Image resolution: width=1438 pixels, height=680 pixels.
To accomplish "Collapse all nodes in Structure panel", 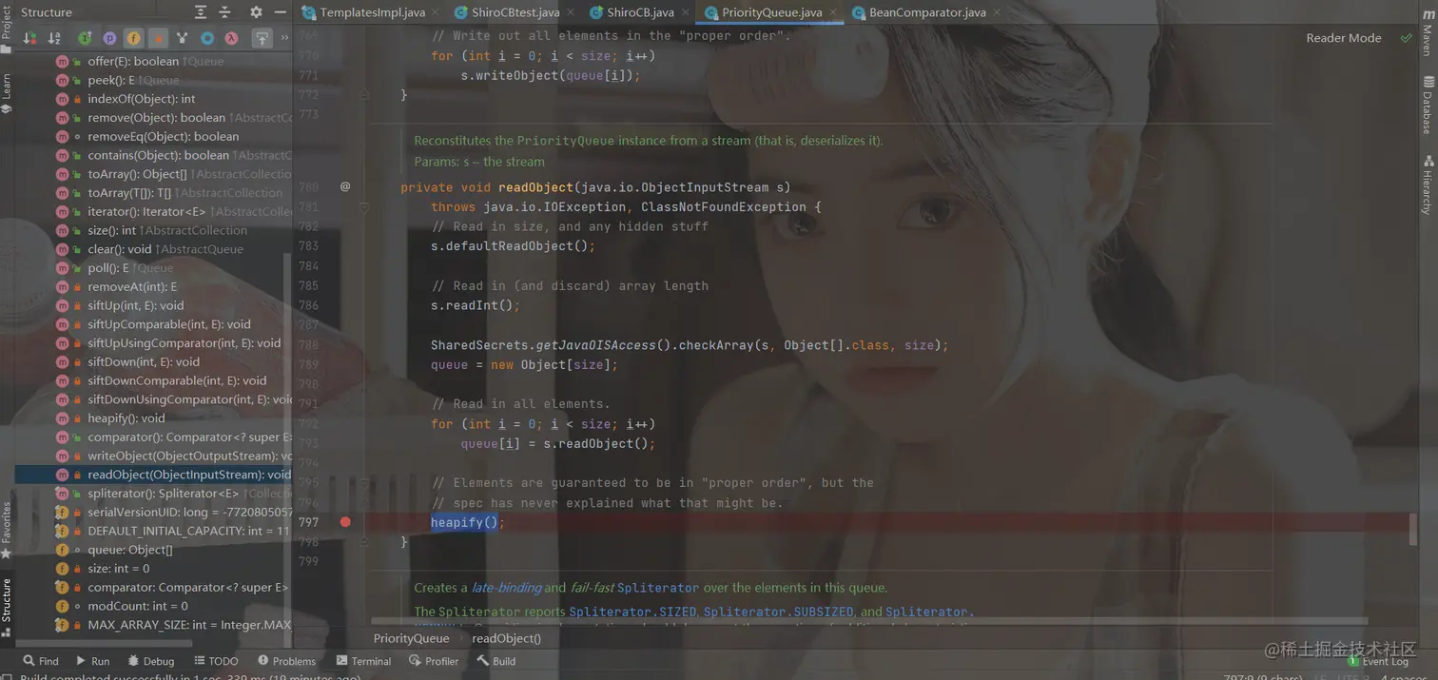I will pyautogui.click(x=224, y=12).
